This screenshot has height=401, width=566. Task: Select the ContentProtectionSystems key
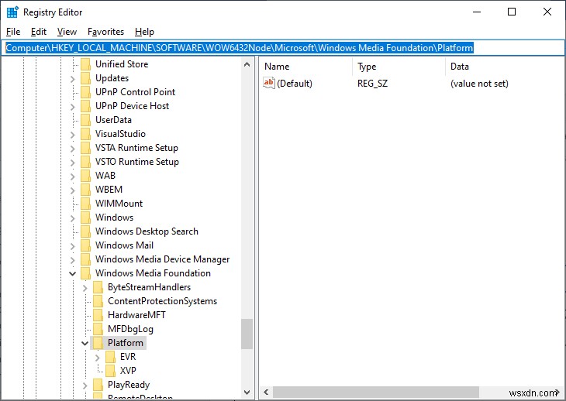pyautogui.click(x=162, y=301)
